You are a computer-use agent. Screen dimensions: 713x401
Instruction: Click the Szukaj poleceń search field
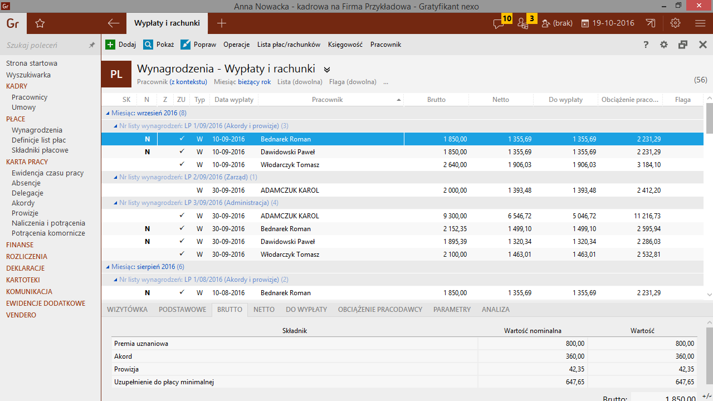click(x=45, y=45)
